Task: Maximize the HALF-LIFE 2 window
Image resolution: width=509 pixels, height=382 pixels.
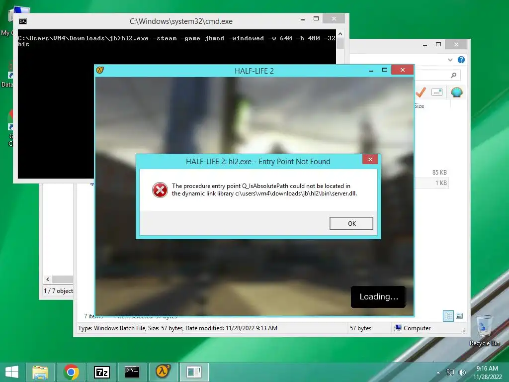Action: pyautogui.click(x=385, y=70)
